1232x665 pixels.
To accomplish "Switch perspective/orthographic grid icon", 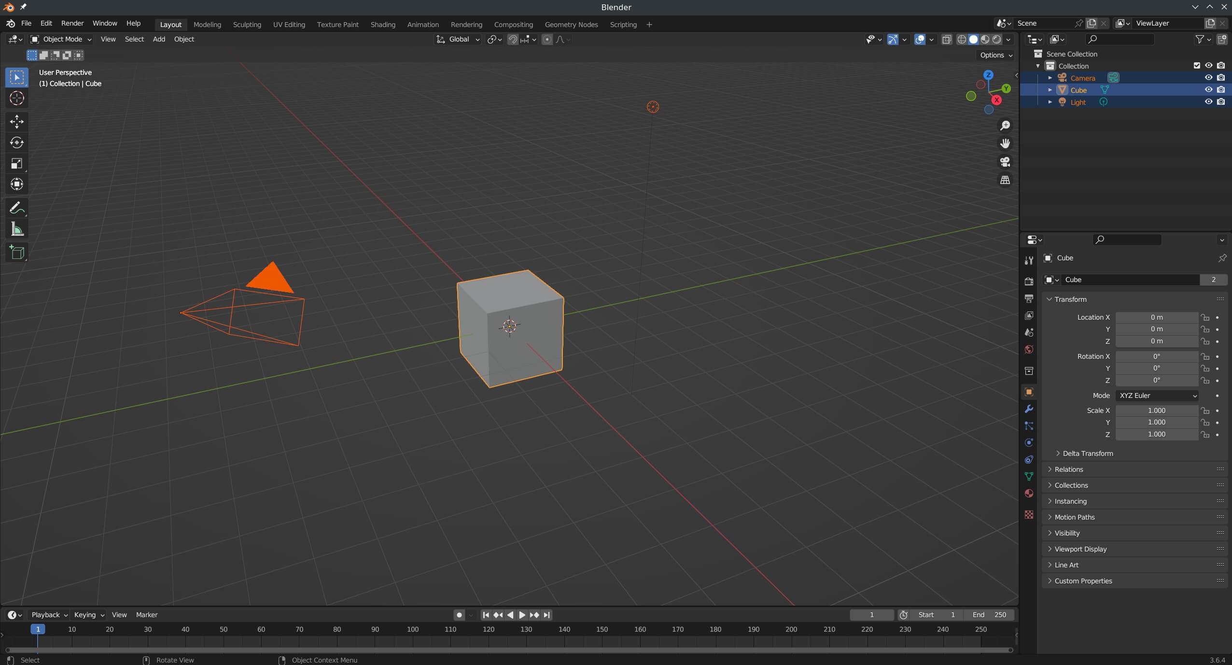I will (x=1005, y=180).
